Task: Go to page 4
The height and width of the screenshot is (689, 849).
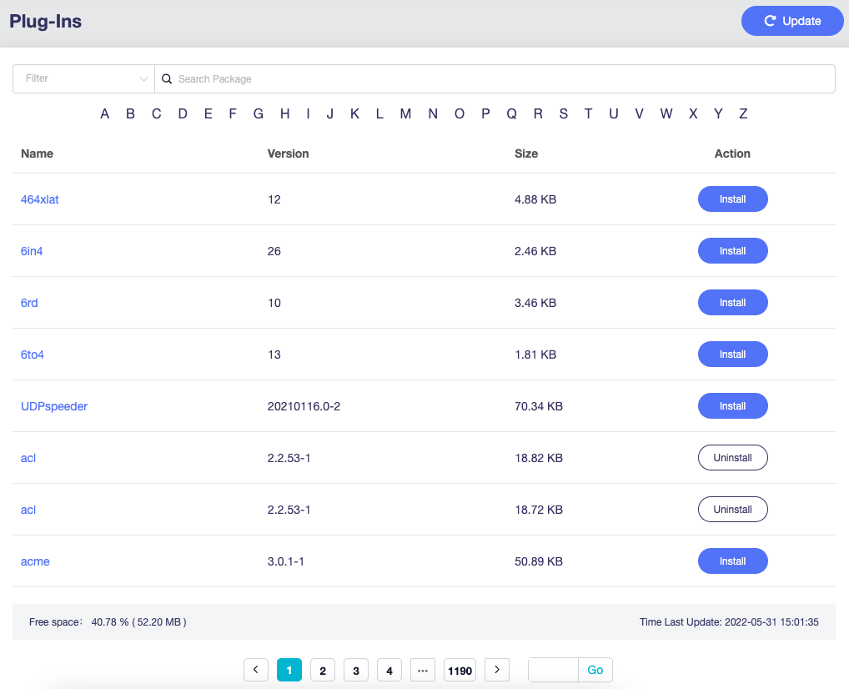Action: click(389, 670)
